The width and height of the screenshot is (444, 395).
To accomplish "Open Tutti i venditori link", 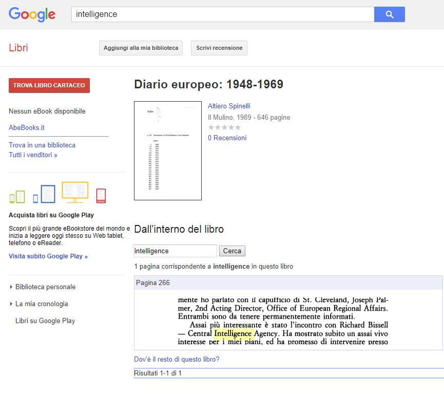I will [x=33, y=155].
